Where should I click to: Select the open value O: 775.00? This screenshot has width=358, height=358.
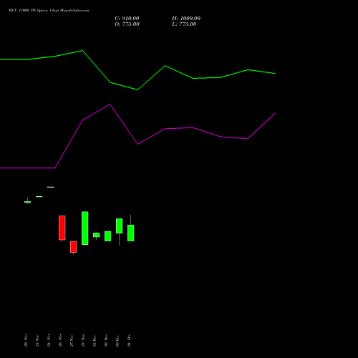click(127, 24)
